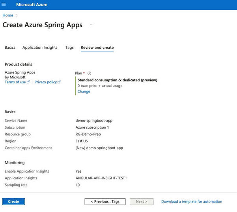This screenshot has height=212, width=237.
Task: Select the Tags tab
Action: click(x=69, y=48)
